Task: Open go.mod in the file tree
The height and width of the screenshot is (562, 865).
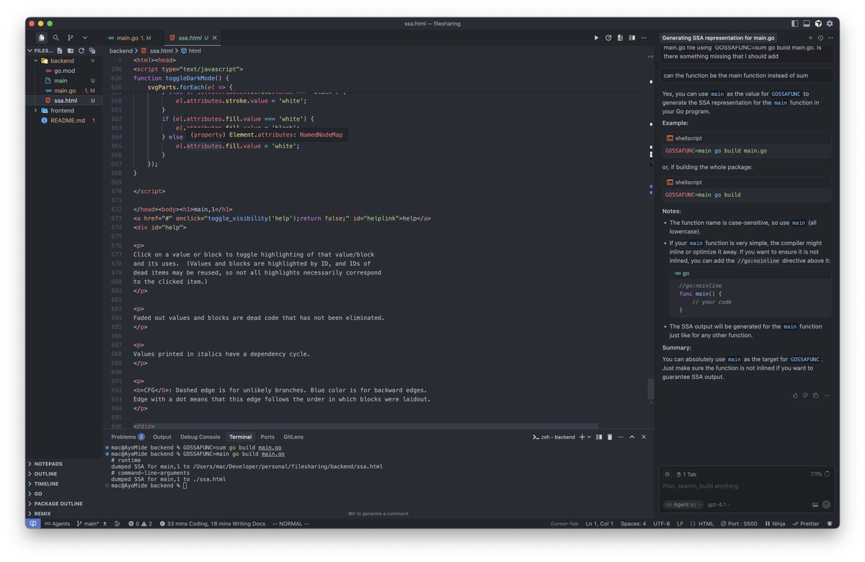Action: tap(64, 71)
